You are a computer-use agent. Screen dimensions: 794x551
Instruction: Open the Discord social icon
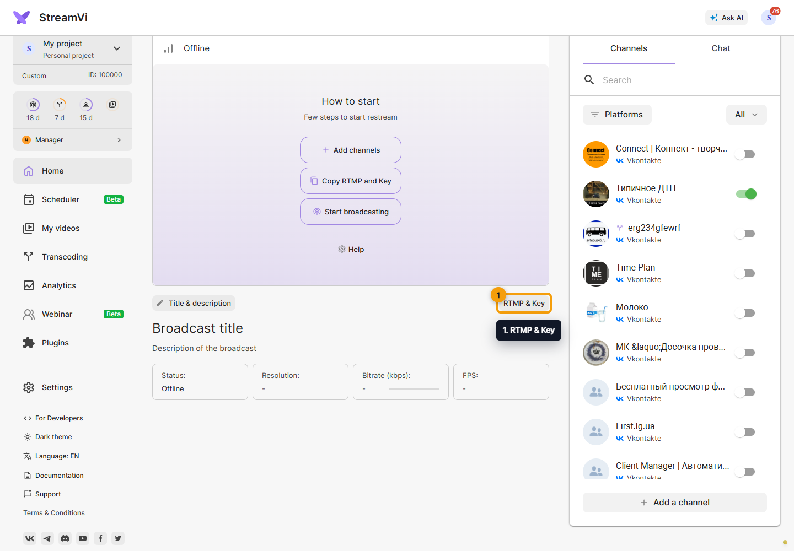[65, 538]
